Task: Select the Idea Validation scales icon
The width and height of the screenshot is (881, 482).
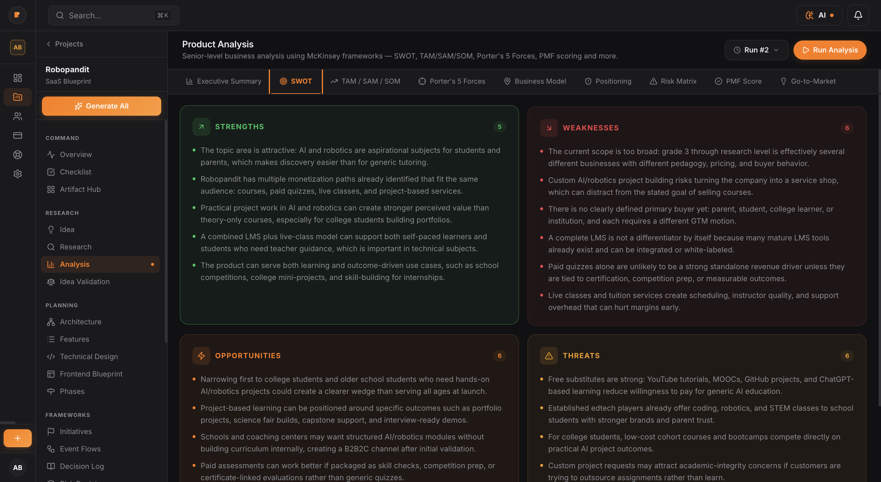Action: [x=51, y=281]
